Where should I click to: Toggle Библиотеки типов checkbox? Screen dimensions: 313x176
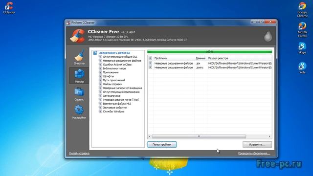(x=100, y=68)
